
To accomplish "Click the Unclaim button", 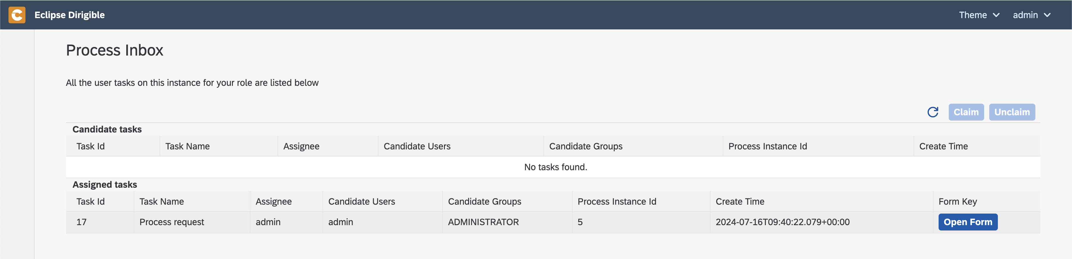I will click(x=1012, y=112).
